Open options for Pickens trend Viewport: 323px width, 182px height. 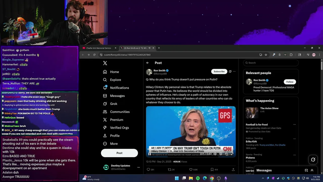point(294,155)
